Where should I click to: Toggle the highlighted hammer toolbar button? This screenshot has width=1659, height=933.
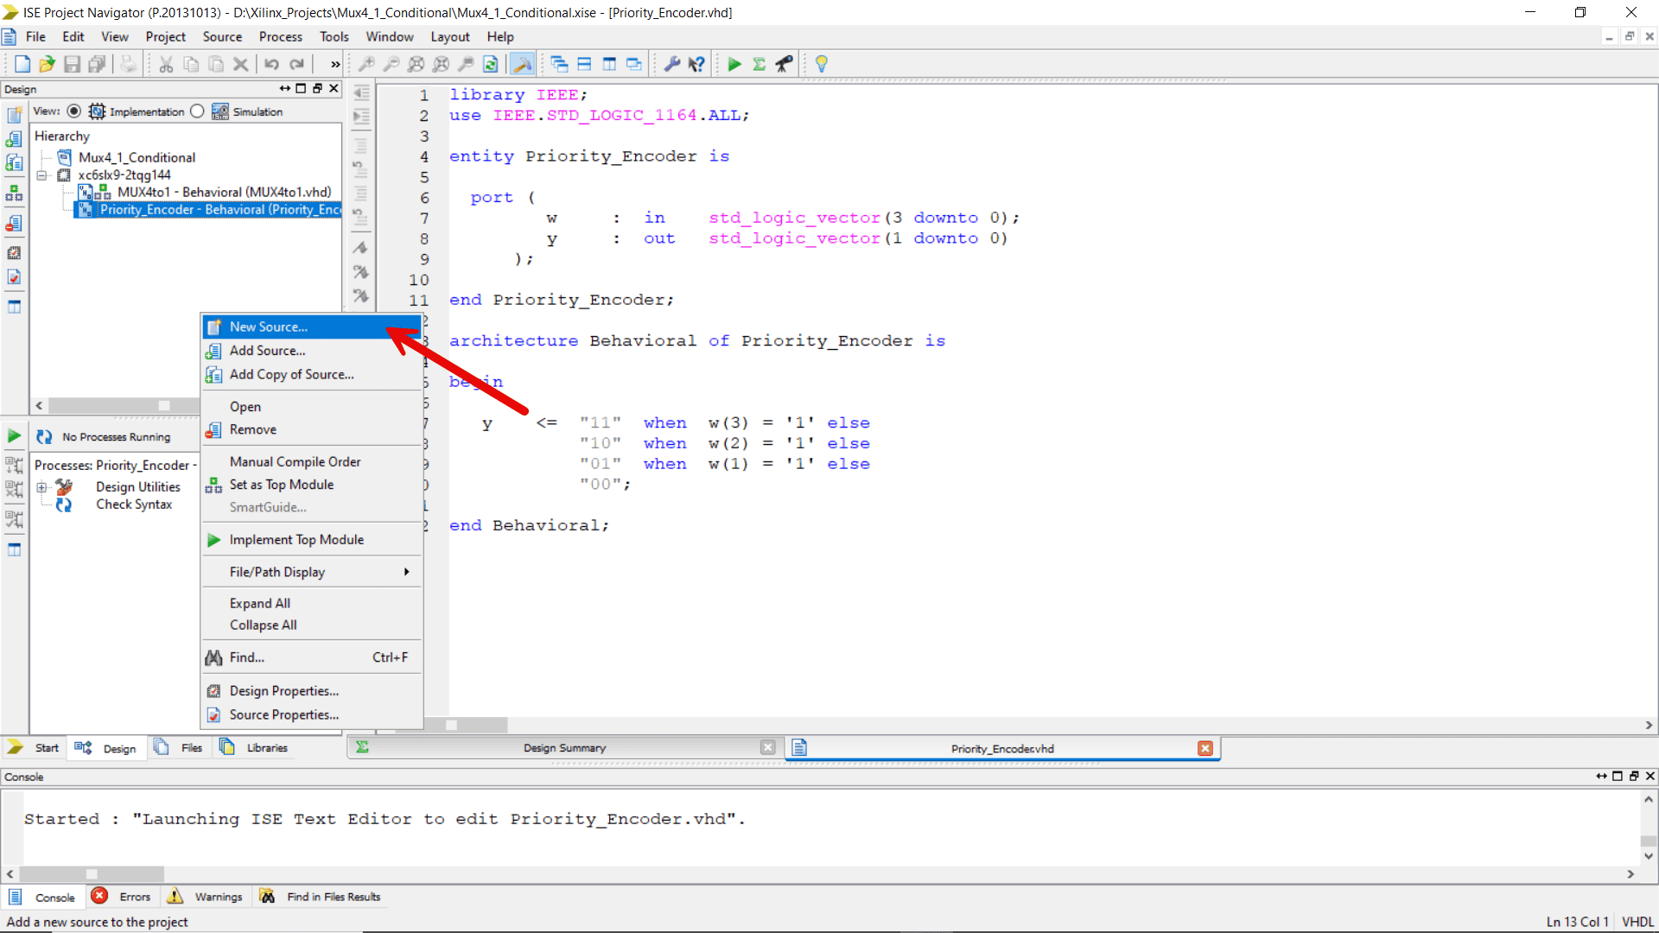coord(522,63)
